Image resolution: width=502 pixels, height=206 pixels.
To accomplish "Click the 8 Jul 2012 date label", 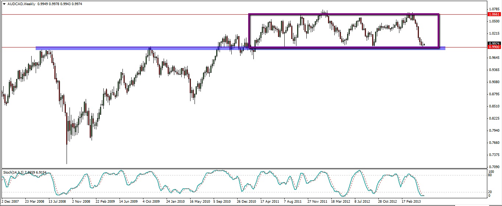I will pos(363,202).
